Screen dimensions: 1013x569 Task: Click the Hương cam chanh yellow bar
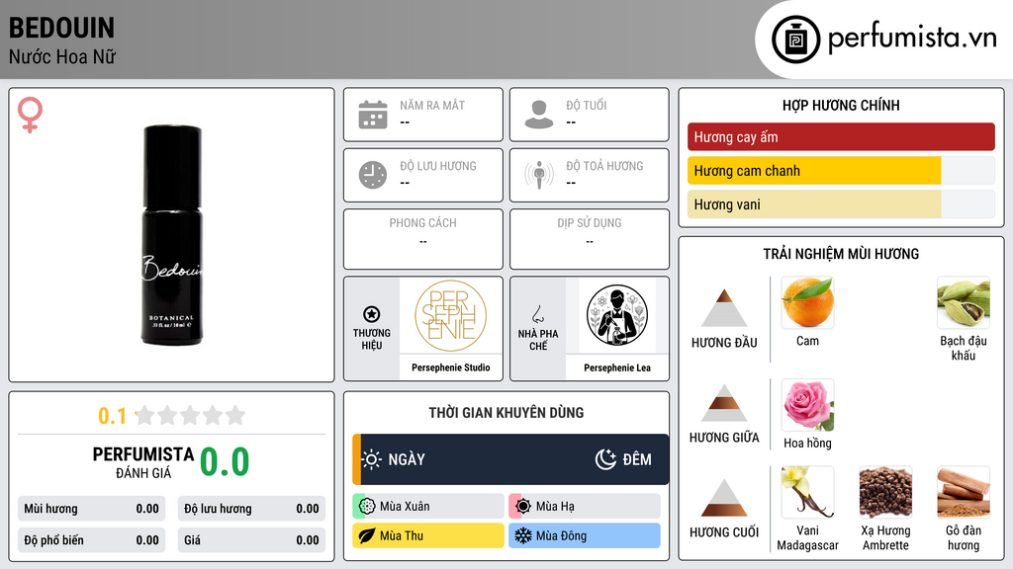click(814, 171)
